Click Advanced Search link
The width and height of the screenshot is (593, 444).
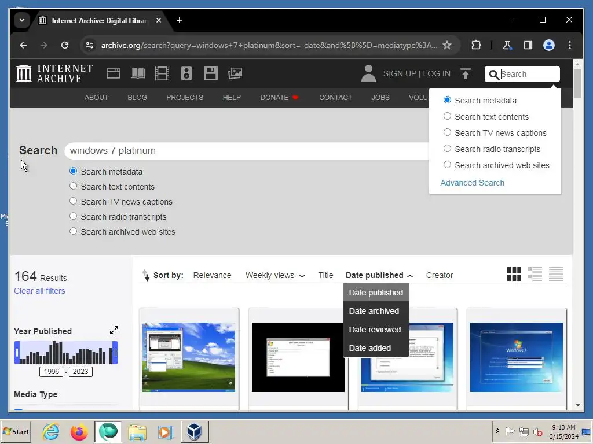[473, 183]
